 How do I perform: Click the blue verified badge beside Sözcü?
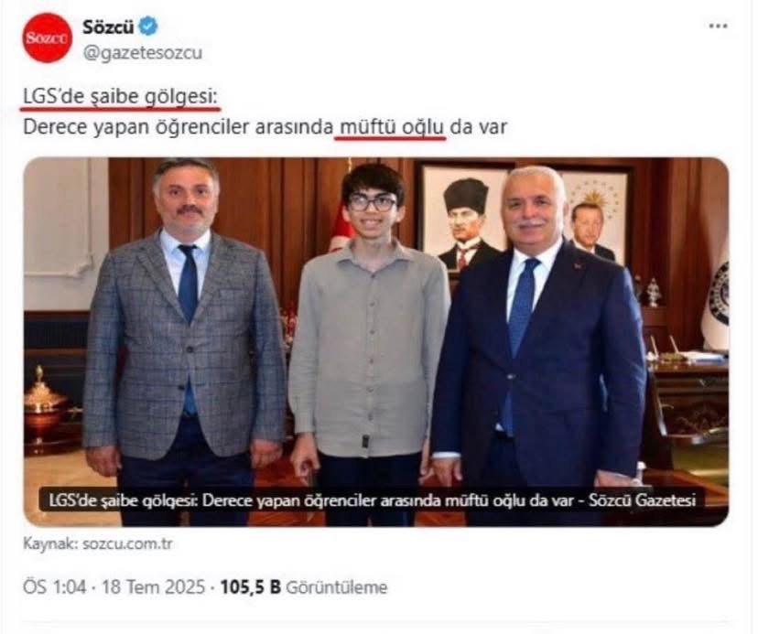point(148,27)
